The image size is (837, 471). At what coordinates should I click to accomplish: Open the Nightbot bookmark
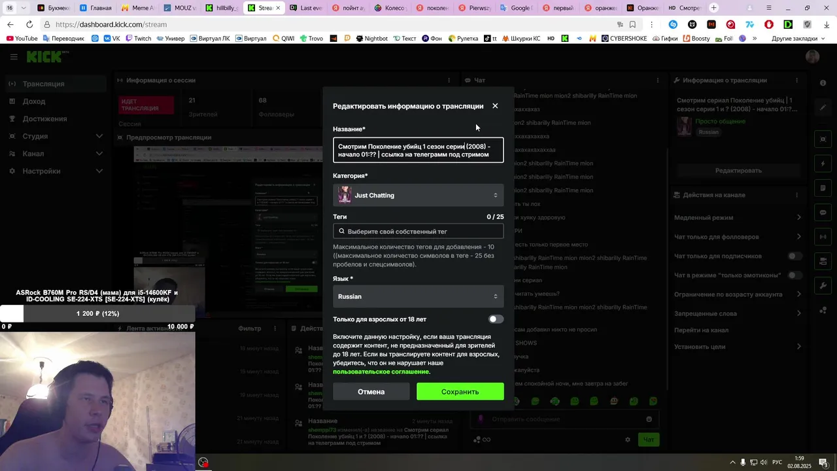pyautogui.click(x=371, y=39)
